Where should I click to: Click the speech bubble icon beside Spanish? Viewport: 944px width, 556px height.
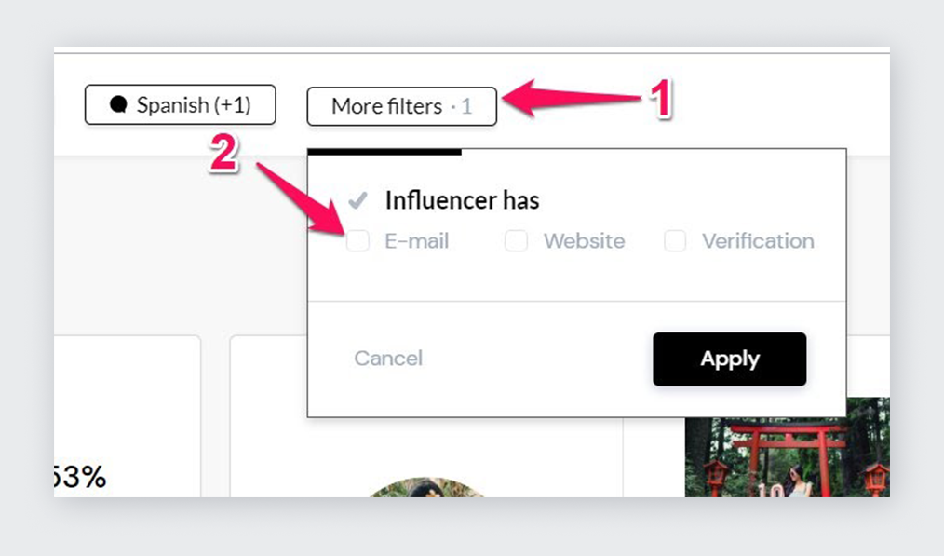[x=118, y=104]
